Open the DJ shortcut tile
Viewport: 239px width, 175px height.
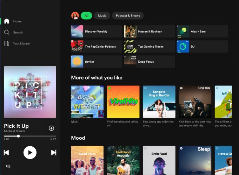pyautogui.click(x=203, y=47)
